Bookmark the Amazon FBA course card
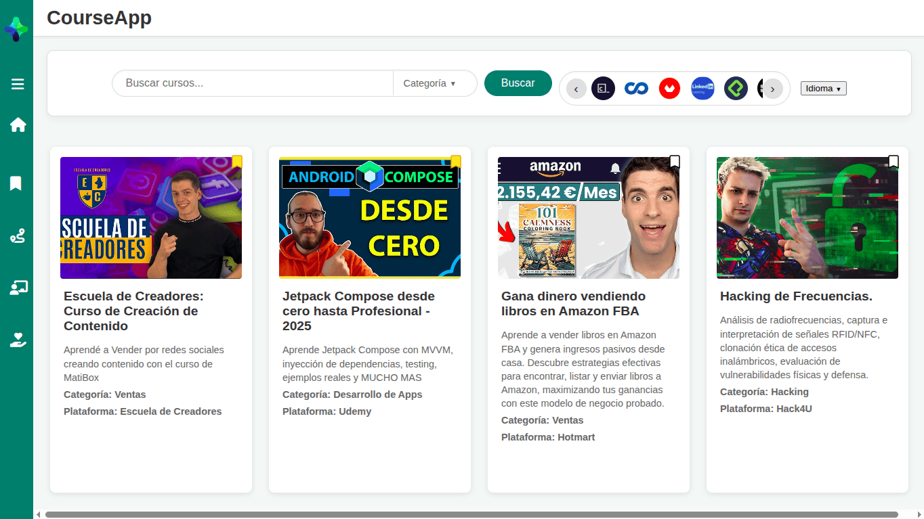 coord(674,162)
